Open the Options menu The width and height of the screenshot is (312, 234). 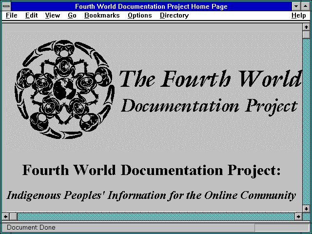coord(140,16)
